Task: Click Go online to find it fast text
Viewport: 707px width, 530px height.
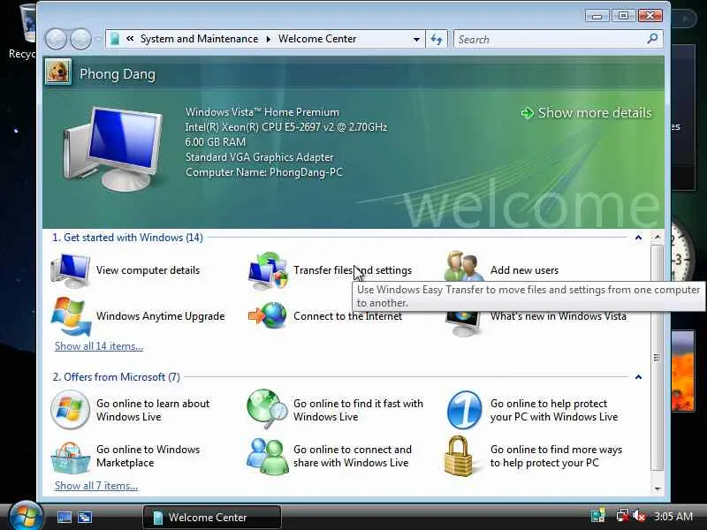Action: coord(358,410)
